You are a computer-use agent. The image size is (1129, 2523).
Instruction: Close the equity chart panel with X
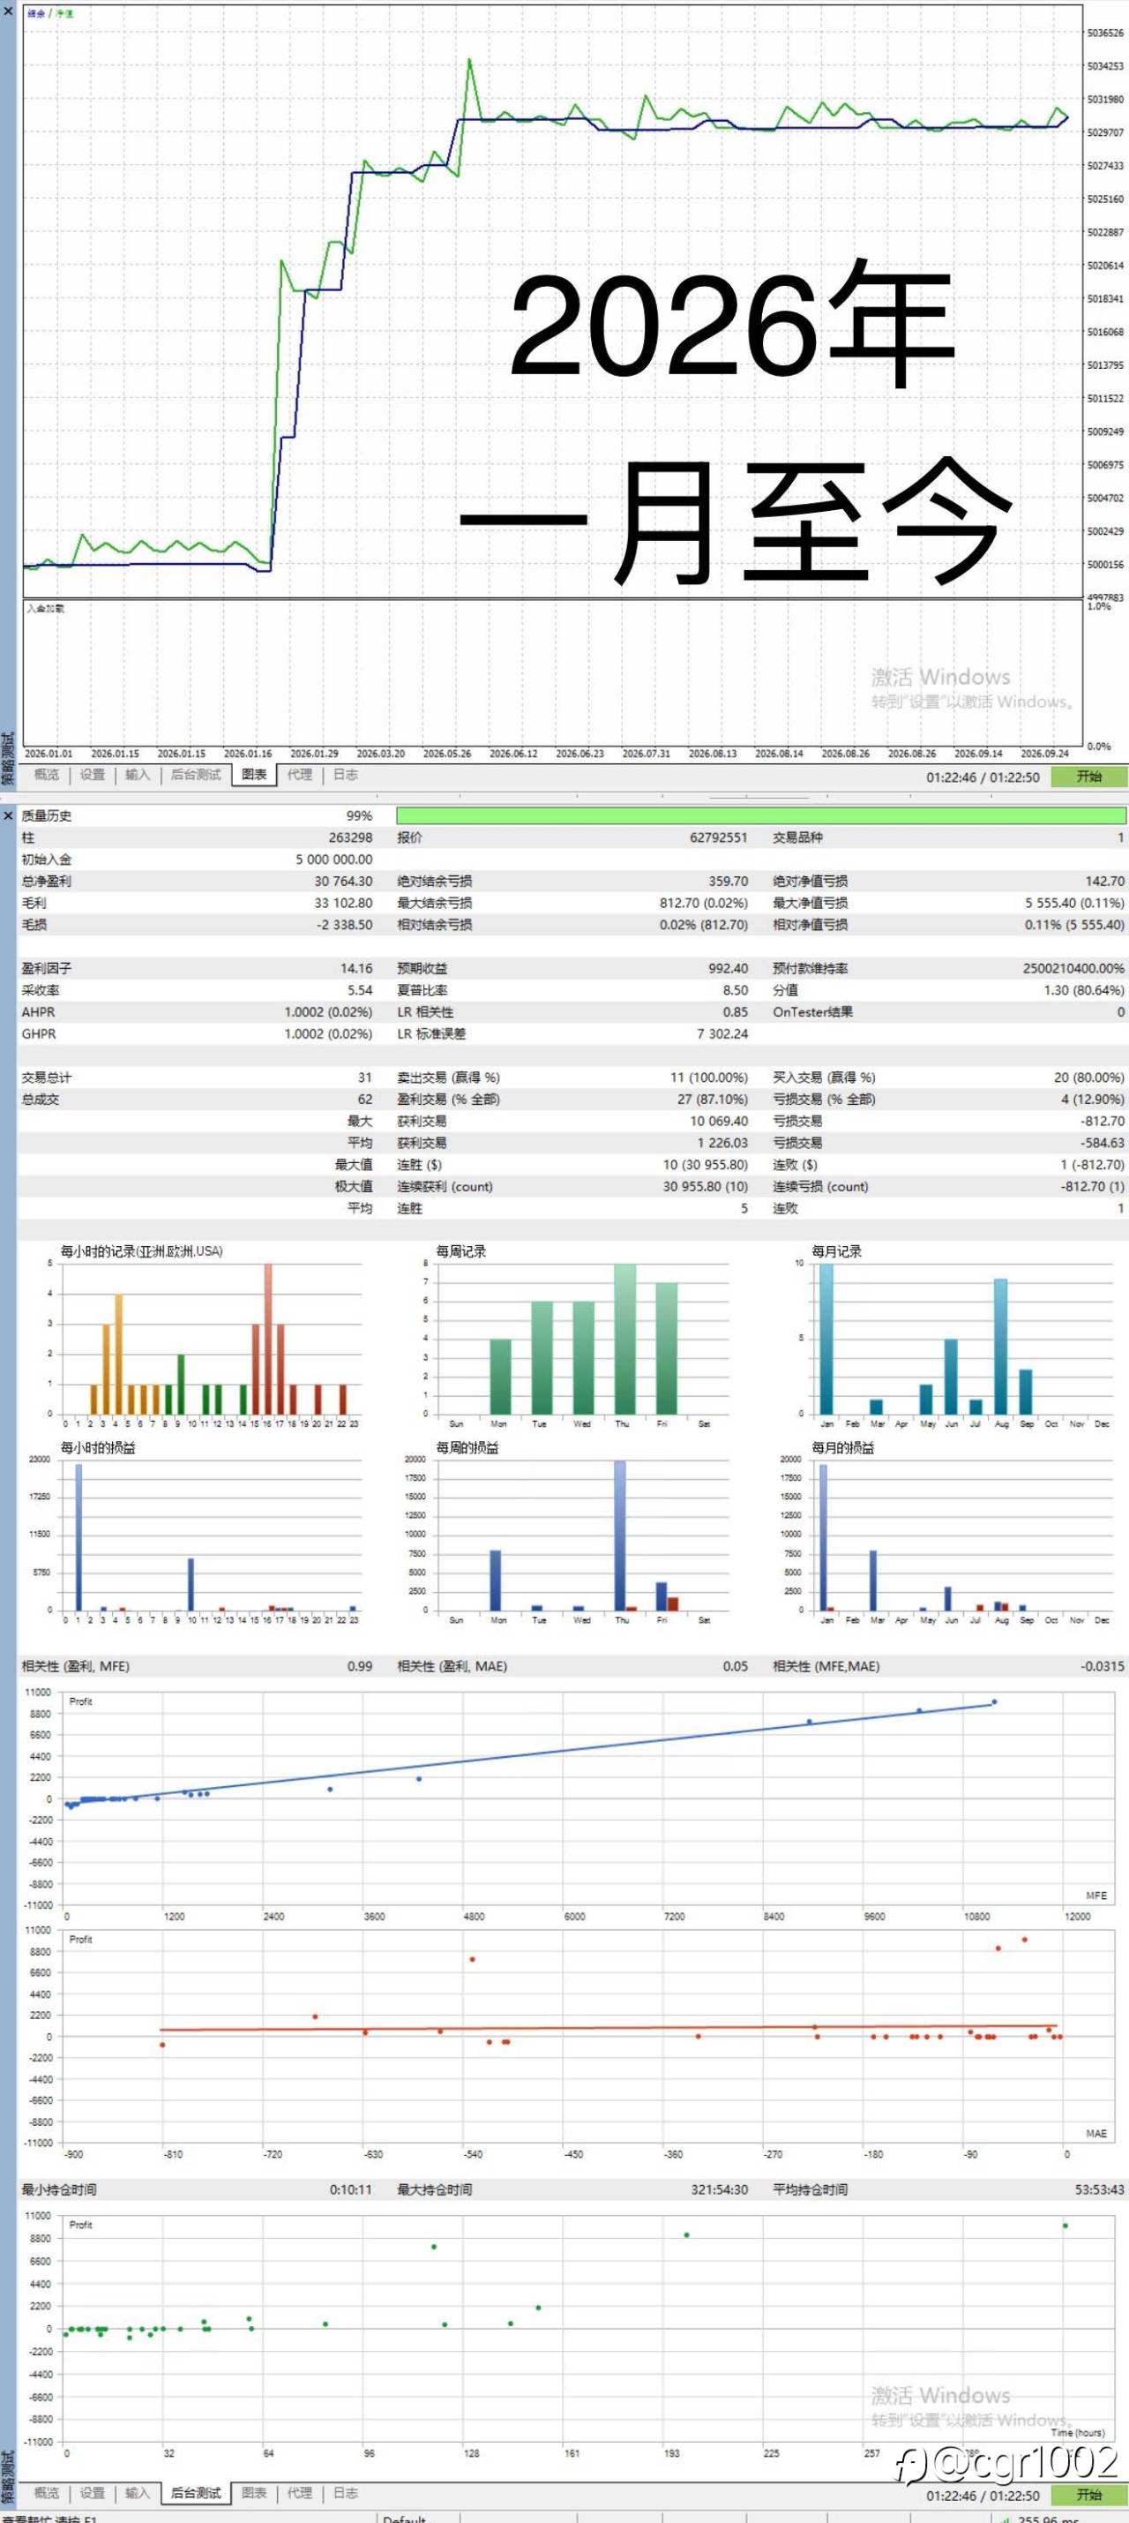coord(9,10)
